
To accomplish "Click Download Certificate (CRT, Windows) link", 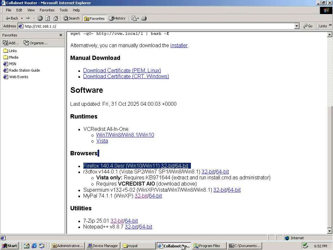I will (x=126, y=76).
